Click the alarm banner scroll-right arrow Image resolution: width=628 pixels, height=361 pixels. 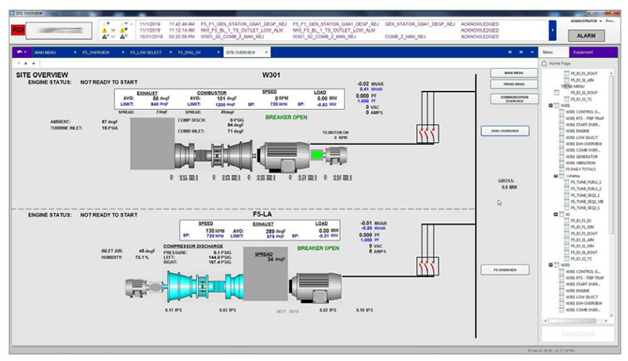(x=553, y=31)
